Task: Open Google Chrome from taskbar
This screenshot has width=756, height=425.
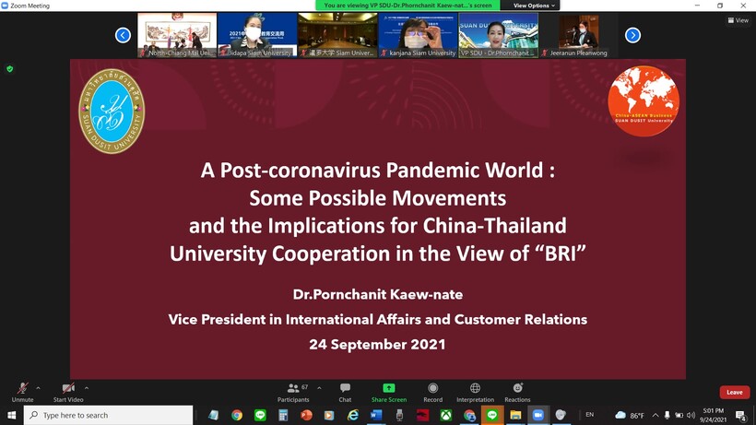Action: click(237, 415)
